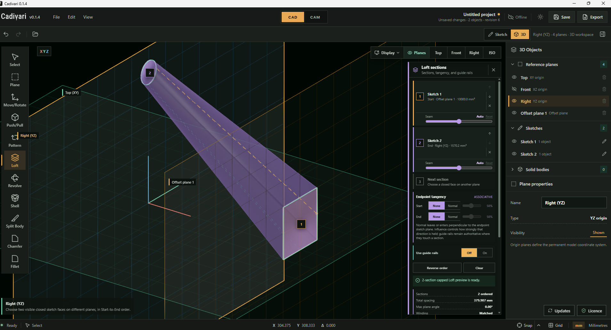Toggle visibility of Offset plane 1
Screen dimensions: 611x330
(x=514, y=113)
